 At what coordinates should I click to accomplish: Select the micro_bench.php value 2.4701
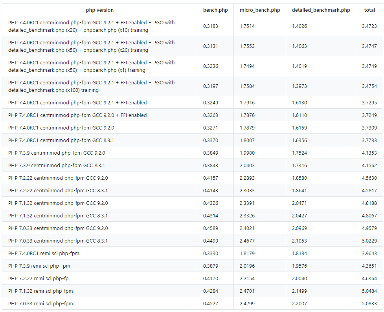point(247,291)
